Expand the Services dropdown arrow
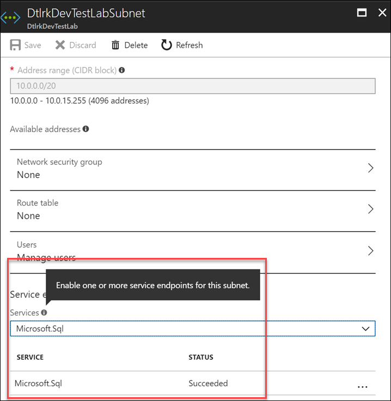The width and height of the screenshot is (391, 401). pyautogui.click(x=365, y=329)
